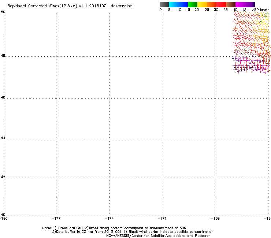Click legend tick label 25
The image size is (271, 238).
[207, 10]
